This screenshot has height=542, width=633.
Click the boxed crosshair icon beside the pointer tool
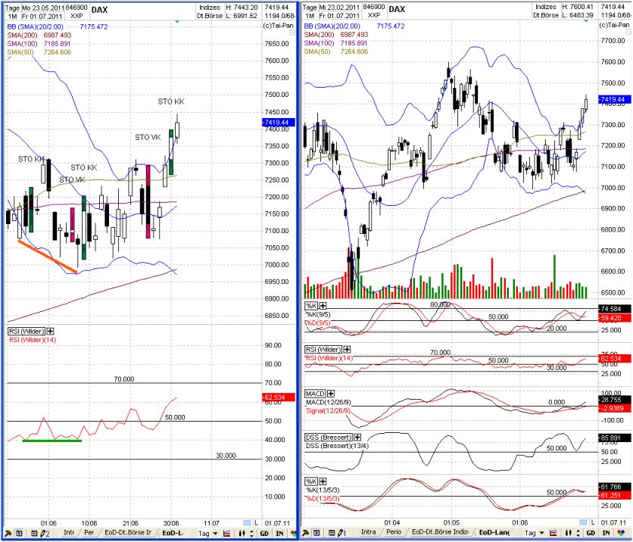[x=18, y=534]
